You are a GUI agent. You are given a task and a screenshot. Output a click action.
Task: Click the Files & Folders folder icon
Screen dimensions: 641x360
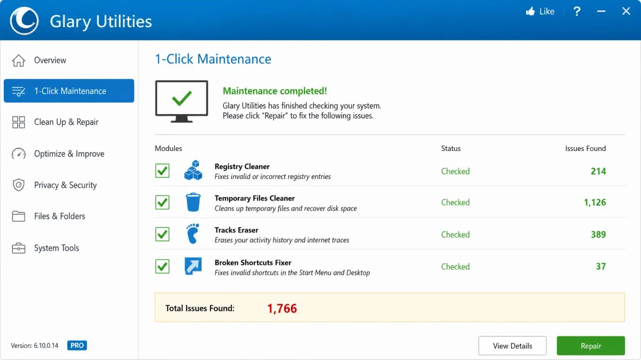(x=19, y=216)
